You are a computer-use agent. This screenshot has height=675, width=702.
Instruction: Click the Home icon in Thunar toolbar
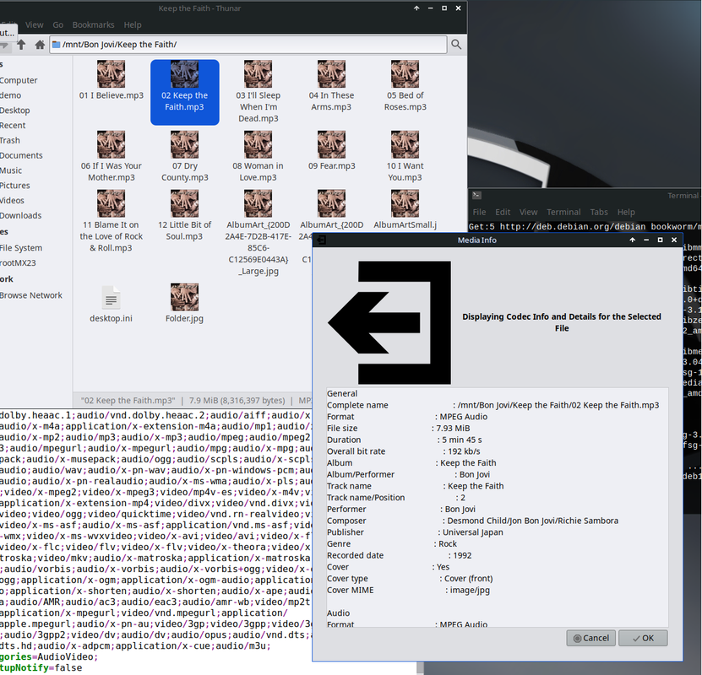[x=40, y=44]
